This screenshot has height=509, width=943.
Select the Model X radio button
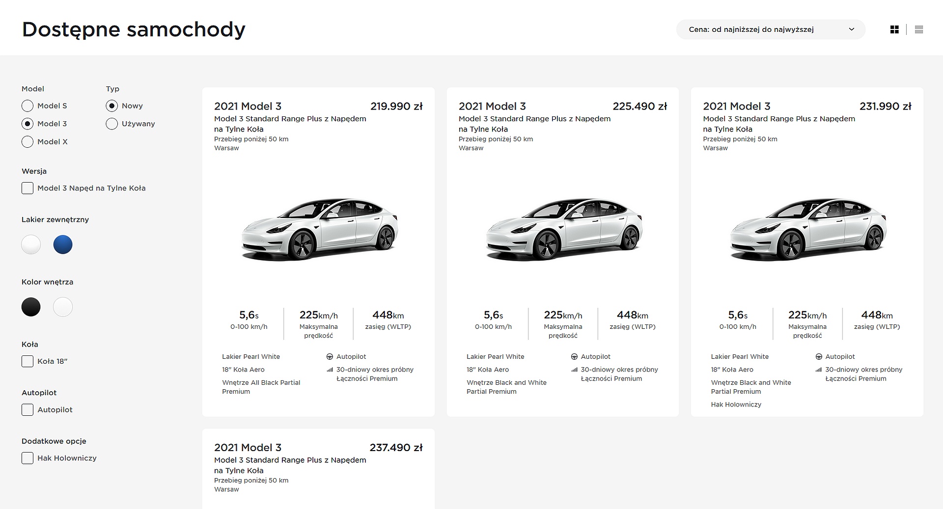tap(28, 142)
